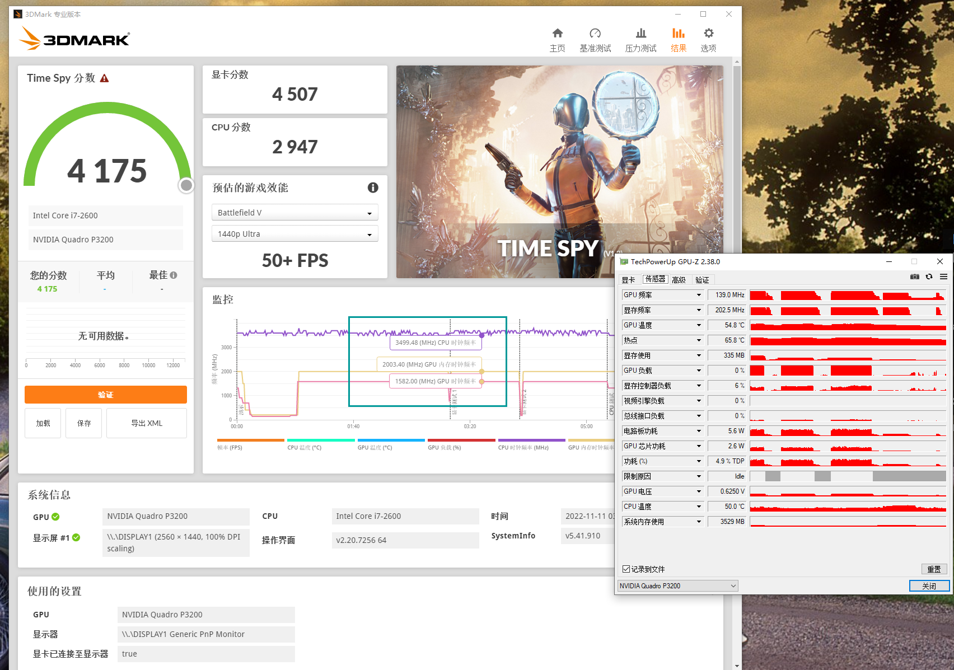The height and width of the screenshot is (670, 954).
Task: Switch to the 显卡 tab in GPU-Z
Action: (628, 280)
